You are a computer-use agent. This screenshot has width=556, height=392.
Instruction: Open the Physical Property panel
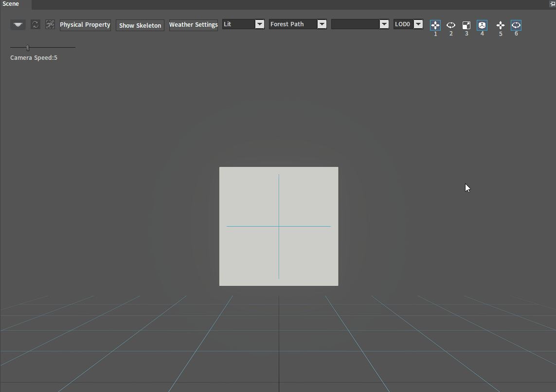85,25
